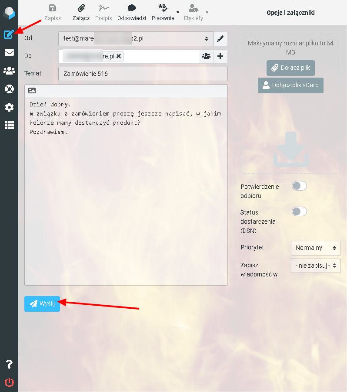Open the compose message icon in sidebar
Image resolution: width=347 pixels, height=392 pixels.
pyautogui.click(x=9, y=34)
